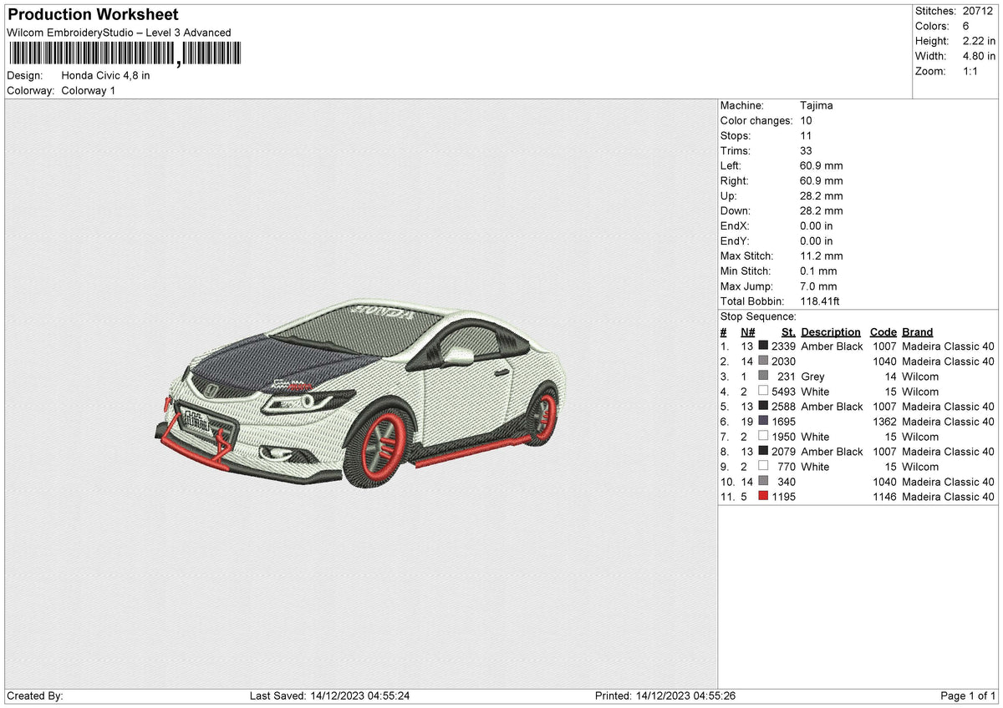Click the Left extent value '60.9 mm'
This screenshot has height=708, width=1003.
coord(822,165)
